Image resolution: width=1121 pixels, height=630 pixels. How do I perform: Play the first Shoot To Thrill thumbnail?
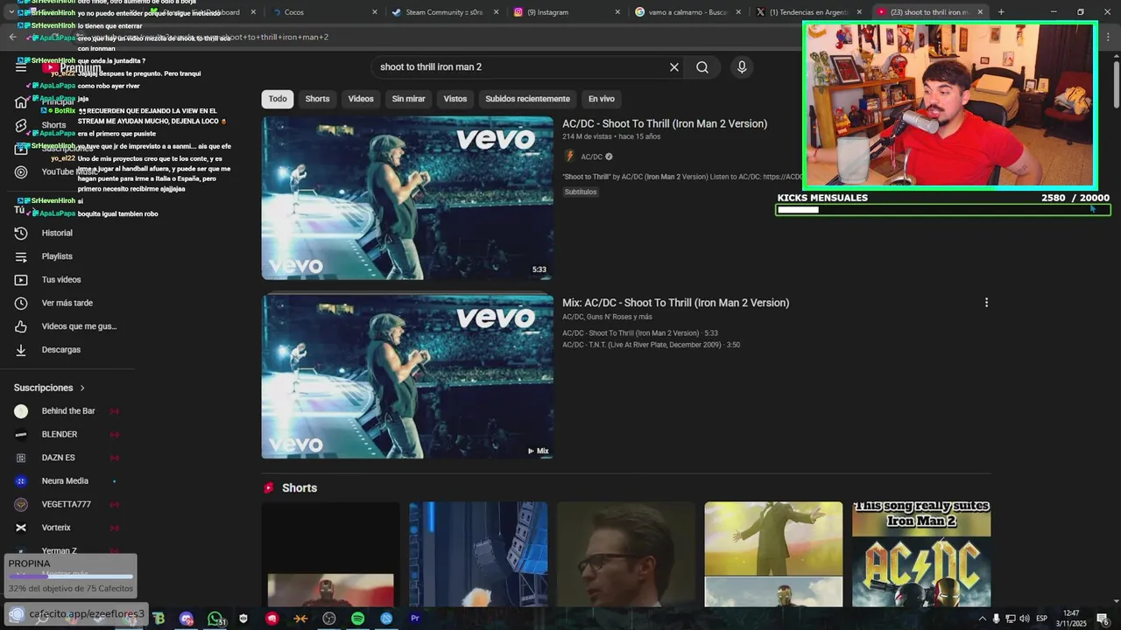[x=407, y=199]
